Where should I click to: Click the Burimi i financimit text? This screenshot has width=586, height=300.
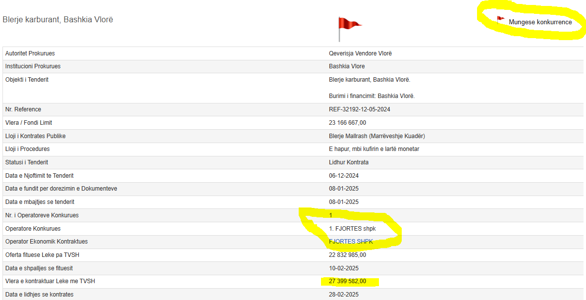(372, 96)
